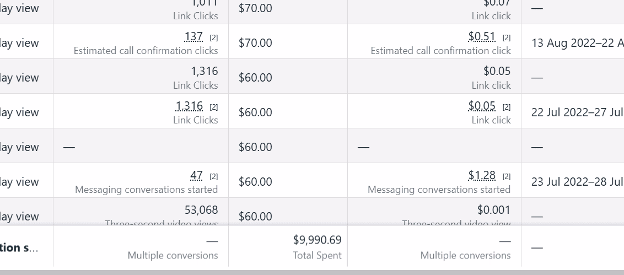Open footnote [2] beside the 47 result
624x275 pixels.
coord(214,177)
